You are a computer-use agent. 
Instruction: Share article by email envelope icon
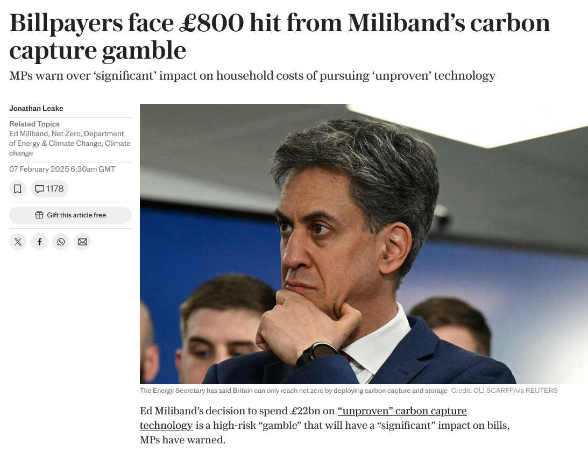click(82, 242)
